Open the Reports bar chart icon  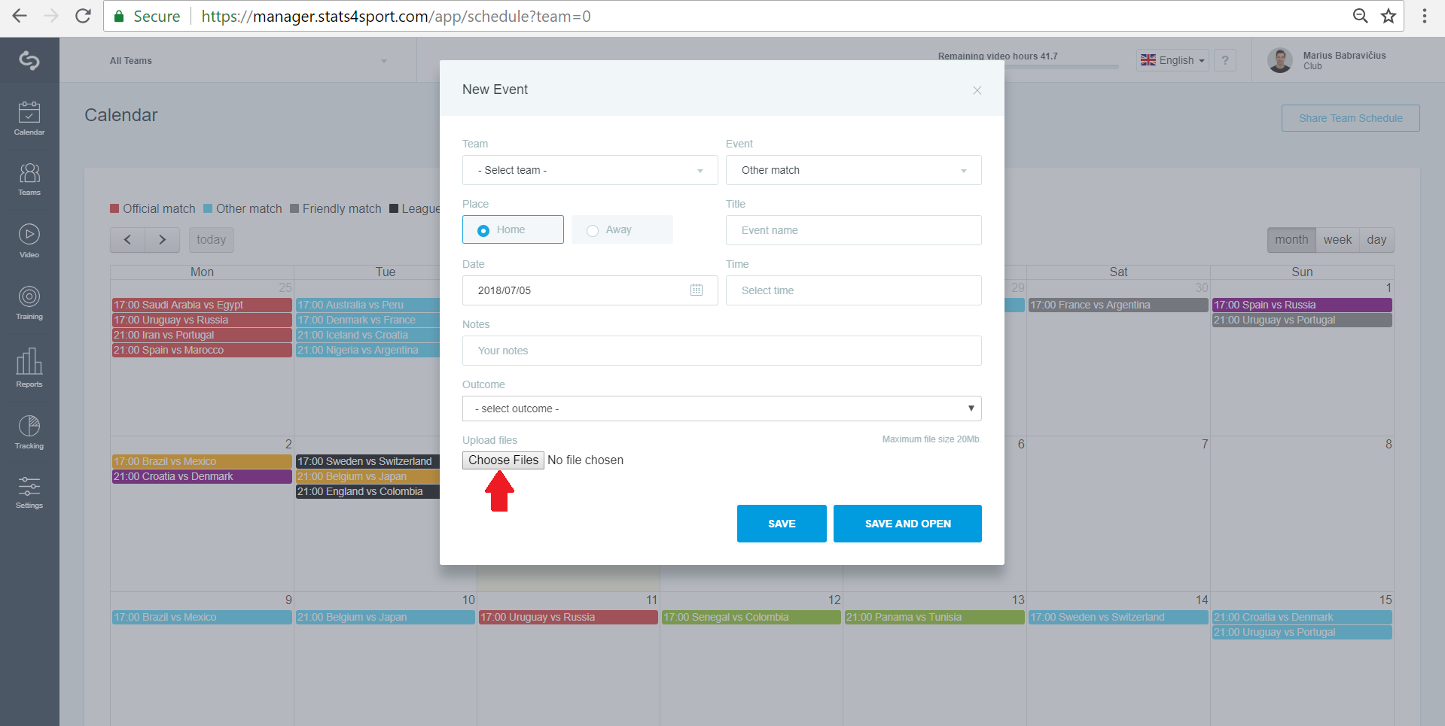(x=29, y=367)
